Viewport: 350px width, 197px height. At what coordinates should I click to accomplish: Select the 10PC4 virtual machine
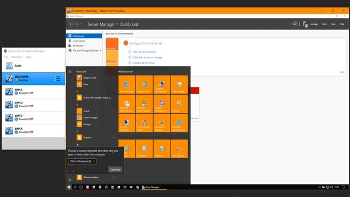tap(33, 130)
